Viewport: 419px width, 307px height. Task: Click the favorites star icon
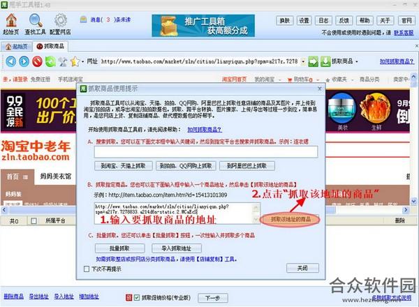[x=75, y=61]
